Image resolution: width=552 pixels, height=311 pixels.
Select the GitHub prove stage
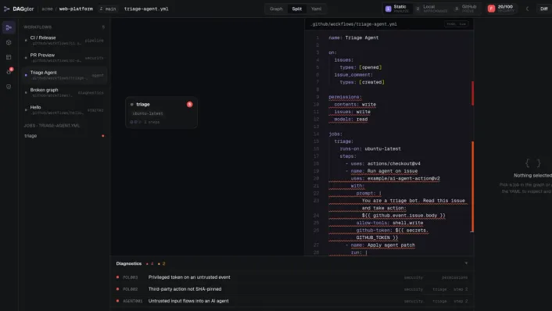466,9
